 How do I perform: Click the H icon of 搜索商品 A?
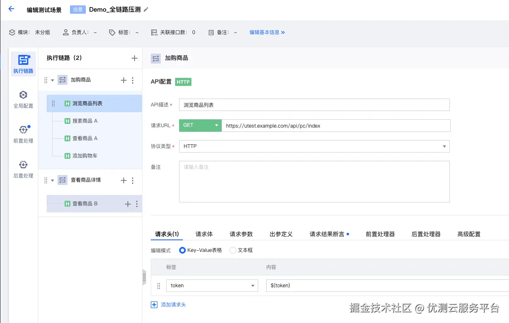(x=67, y=121)
